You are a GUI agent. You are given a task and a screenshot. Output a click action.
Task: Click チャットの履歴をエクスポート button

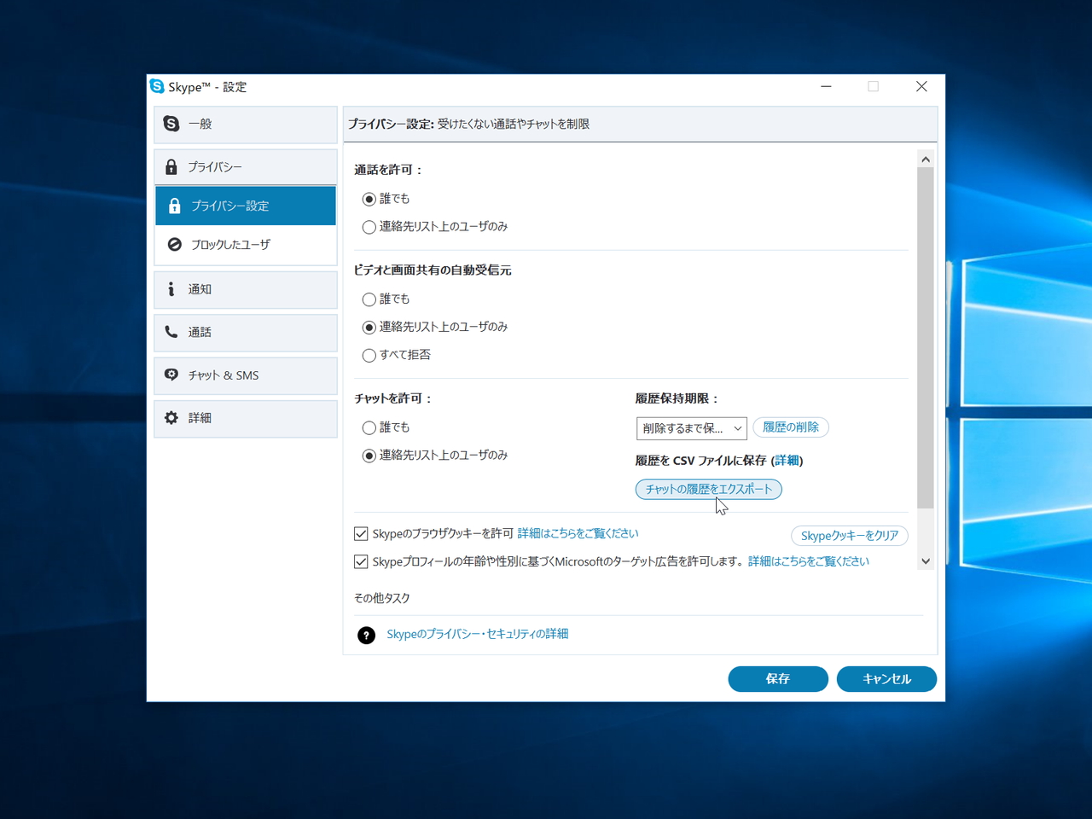(708, 489)
